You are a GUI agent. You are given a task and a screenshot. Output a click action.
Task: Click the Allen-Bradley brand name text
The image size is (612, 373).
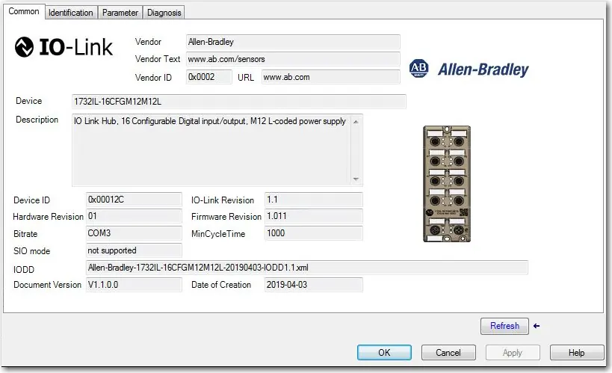pyautogui.click(x=483, y=70)
